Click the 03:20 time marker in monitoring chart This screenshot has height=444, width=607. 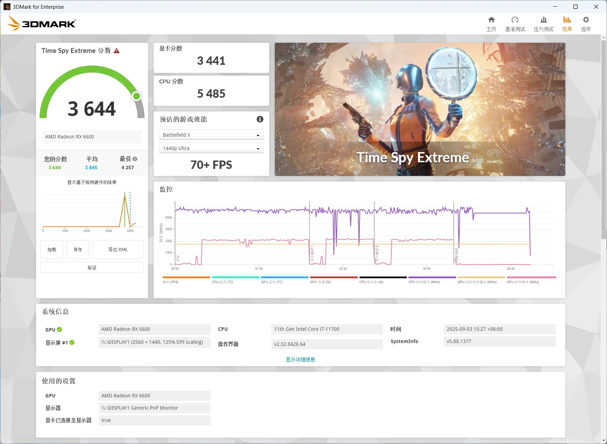coord(343,269)
